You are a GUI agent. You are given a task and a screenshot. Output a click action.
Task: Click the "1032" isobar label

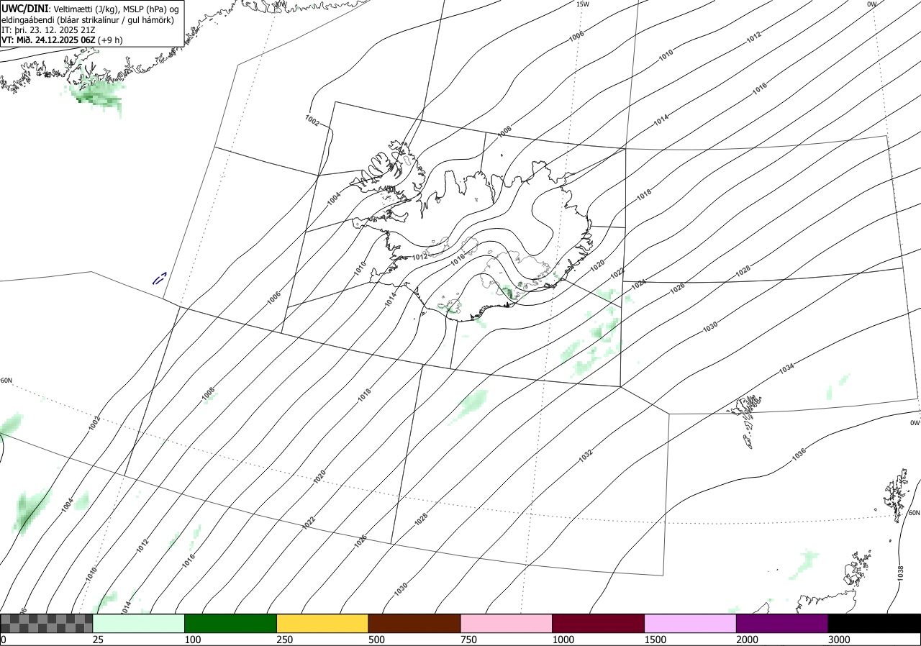pos(585,455)
